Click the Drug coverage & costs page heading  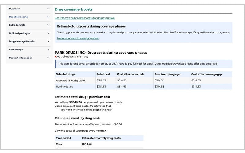click(x=73, y=9)
